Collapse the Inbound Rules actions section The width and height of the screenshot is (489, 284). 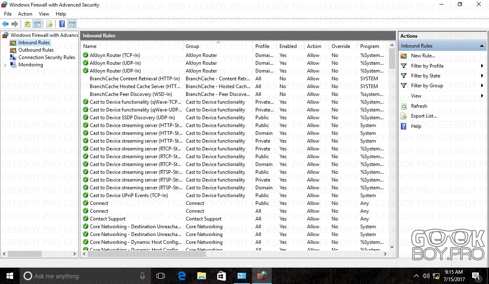482,46
